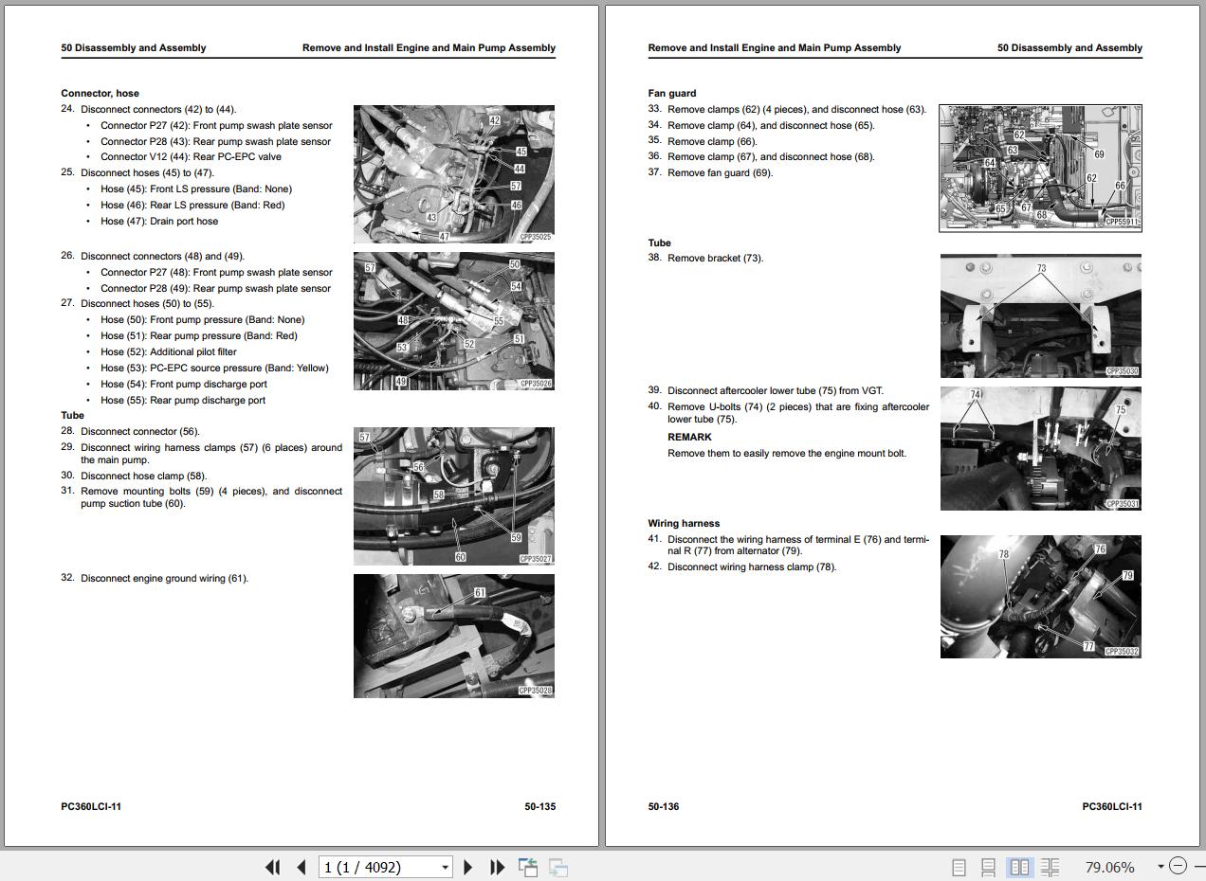Click photo CPP35028 of engine ground wiring
This screenshot has width=1206, height=881.
pos(454,636)
